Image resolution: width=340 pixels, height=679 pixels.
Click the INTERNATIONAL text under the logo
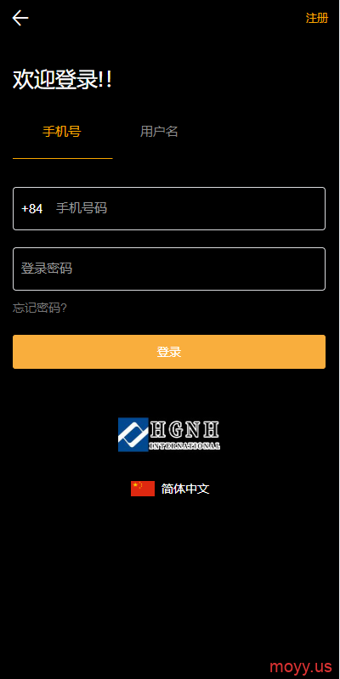click(x=184, y=446)
